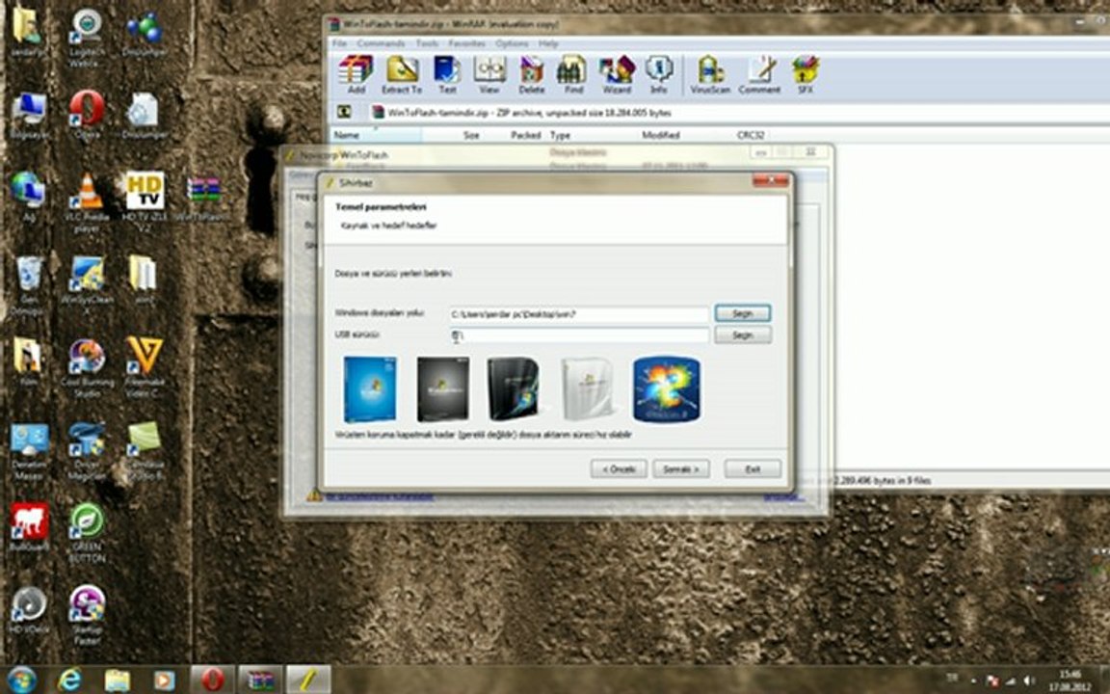Click the Windows files path input field
Screen dimensions: 1110x694
tap(579, 313)
